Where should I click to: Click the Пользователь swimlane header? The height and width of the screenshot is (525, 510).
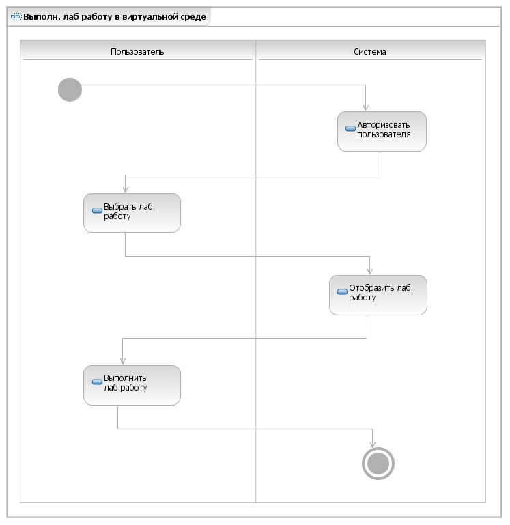pos(138,52)
